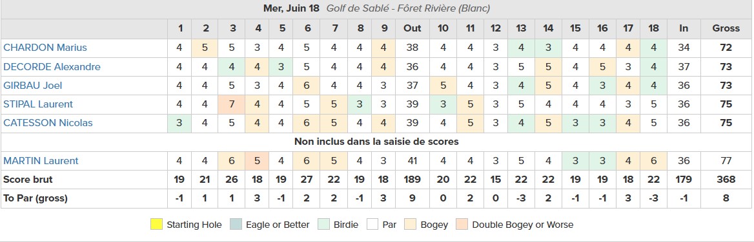Click the white Par legend swatch
The height and width of the screenshot is (242, 754).
point(372,224)
